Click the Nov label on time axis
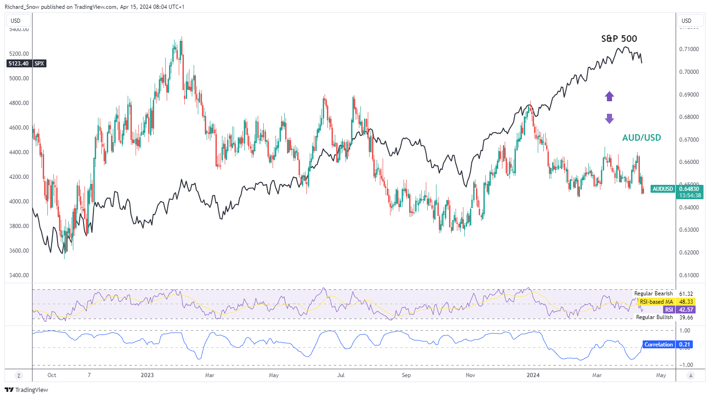710x398 pixels. (470, 375)
